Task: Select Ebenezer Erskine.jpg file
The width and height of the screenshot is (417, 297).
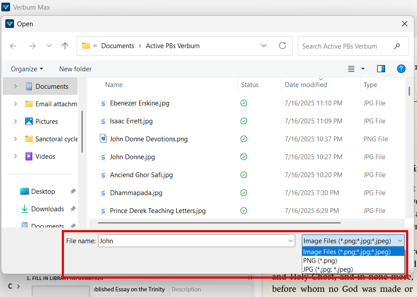Action: pyautogui.click(x=140, y=103)
